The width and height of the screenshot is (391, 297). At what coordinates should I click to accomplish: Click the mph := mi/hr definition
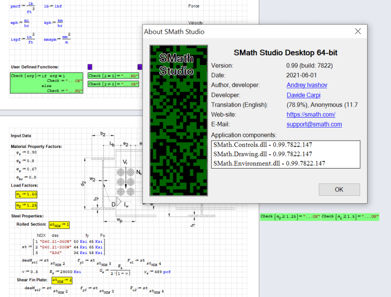[x=20, y=23]
